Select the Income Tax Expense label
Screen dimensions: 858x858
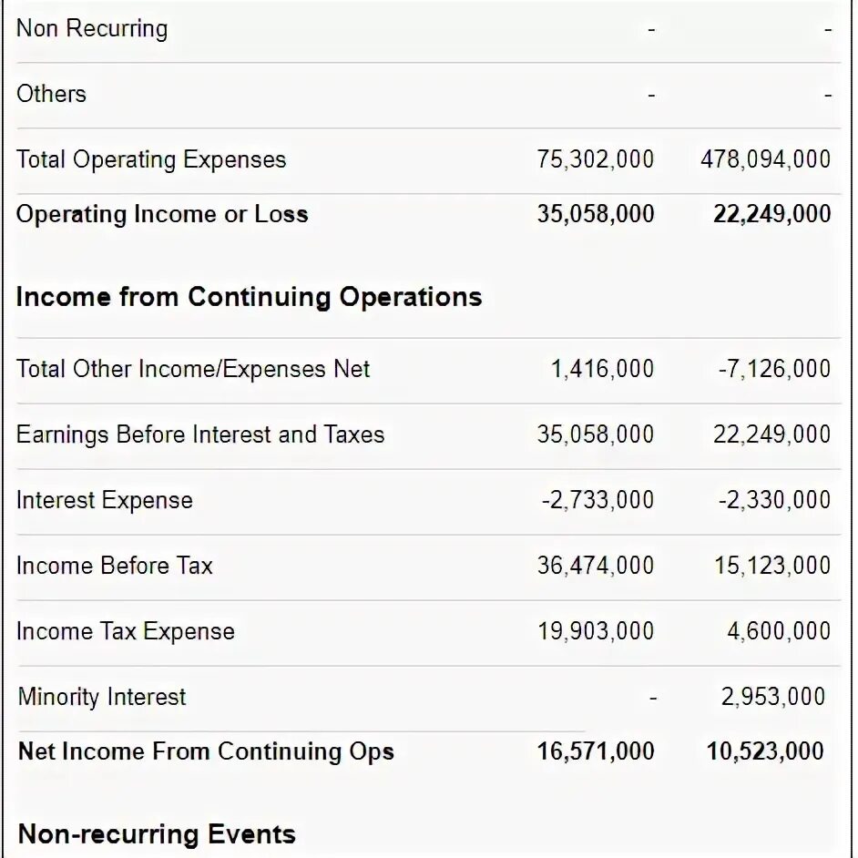click(x=126, y=631)
